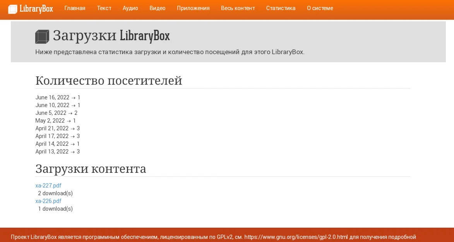Image resolution: width=454 pixels, height=242 pixels.
Task: Click the 2 download(s) count text
Action: (55, 193)
